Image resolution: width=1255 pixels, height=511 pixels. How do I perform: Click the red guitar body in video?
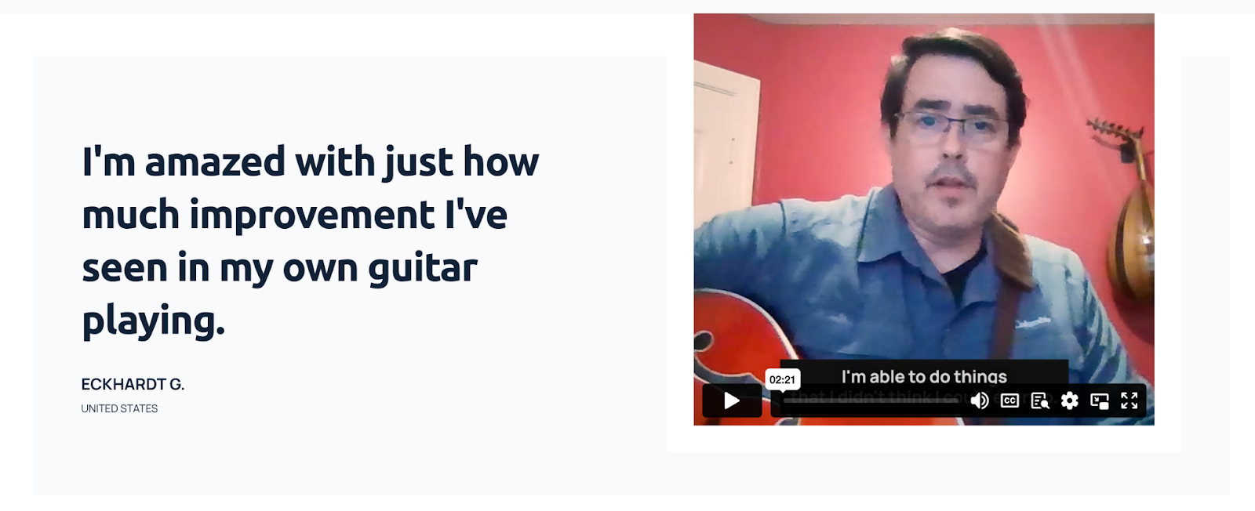click(x=745, y=353)
